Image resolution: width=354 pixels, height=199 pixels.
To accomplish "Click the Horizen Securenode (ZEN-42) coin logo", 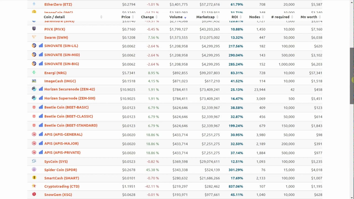I will coord(34,89).
